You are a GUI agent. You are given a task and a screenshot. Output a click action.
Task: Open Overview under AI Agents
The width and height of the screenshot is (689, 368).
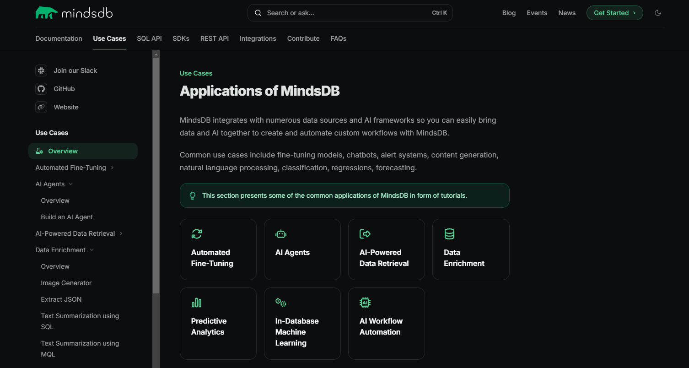(x=55, y=200)
